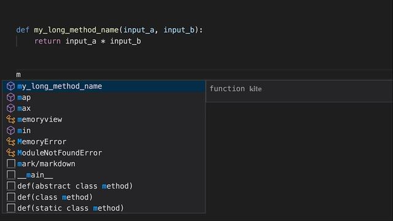Click the class icon beside MemoryError
393x221 pixels.
pyautogui.click(x=10, y=142)
